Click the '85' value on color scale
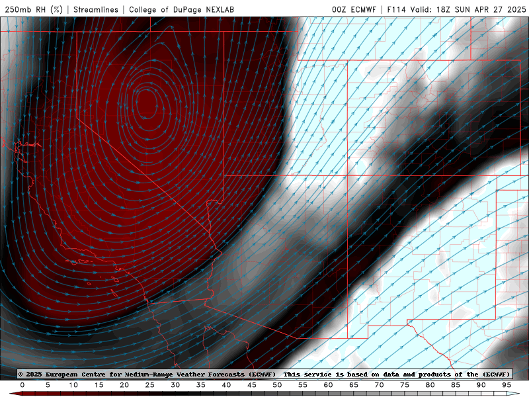 pyautogui.click(x=456, y=385)
